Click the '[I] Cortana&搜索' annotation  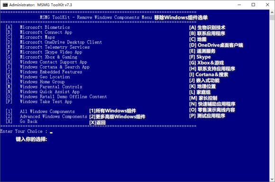(209, 75)
